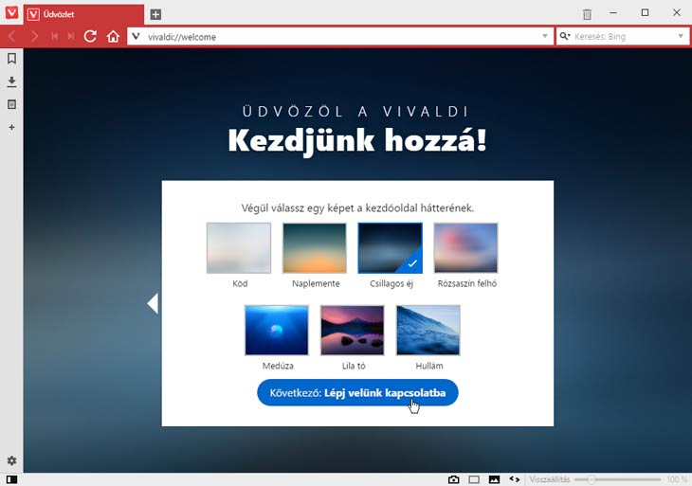Open Settings with the gear icon
This screenshot has height=486, width=692.
[x=12, y=460]
